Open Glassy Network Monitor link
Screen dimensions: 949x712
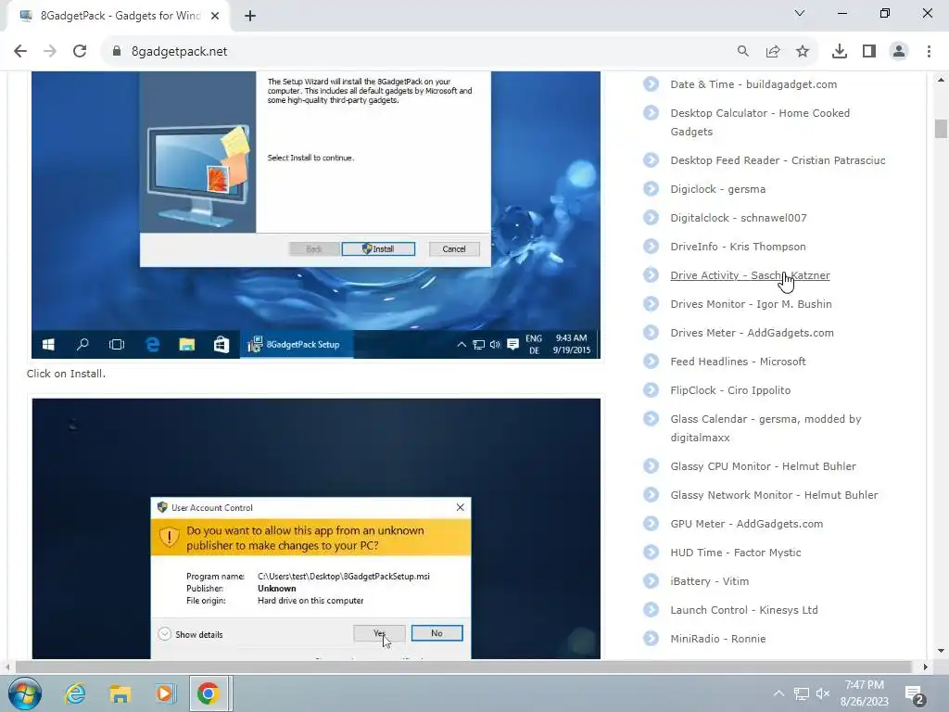[774, 495]
